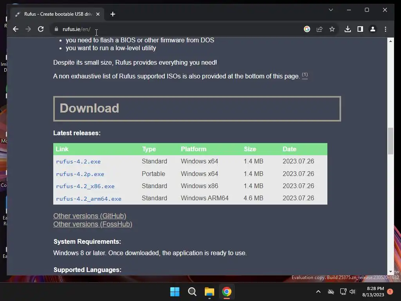This screenshot has width=401, height=301.
Task: Click the forward navigation arrow
Action: point(28,29)
